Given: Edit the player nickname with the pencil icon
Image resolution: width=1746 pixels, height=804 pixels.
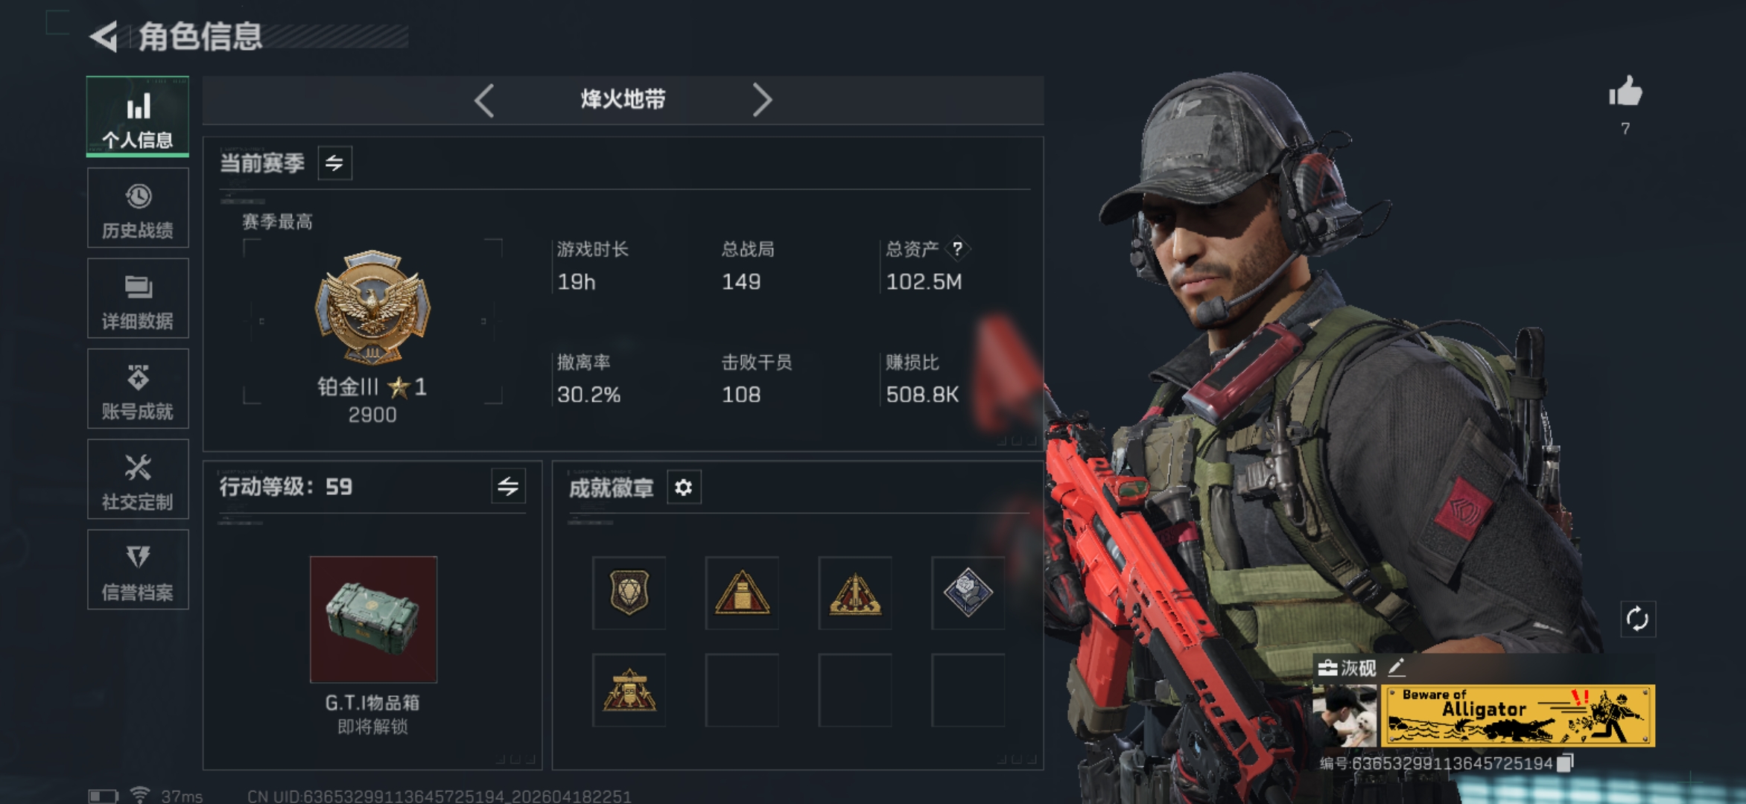Looking at the screenshot, I should [1396, 667].
